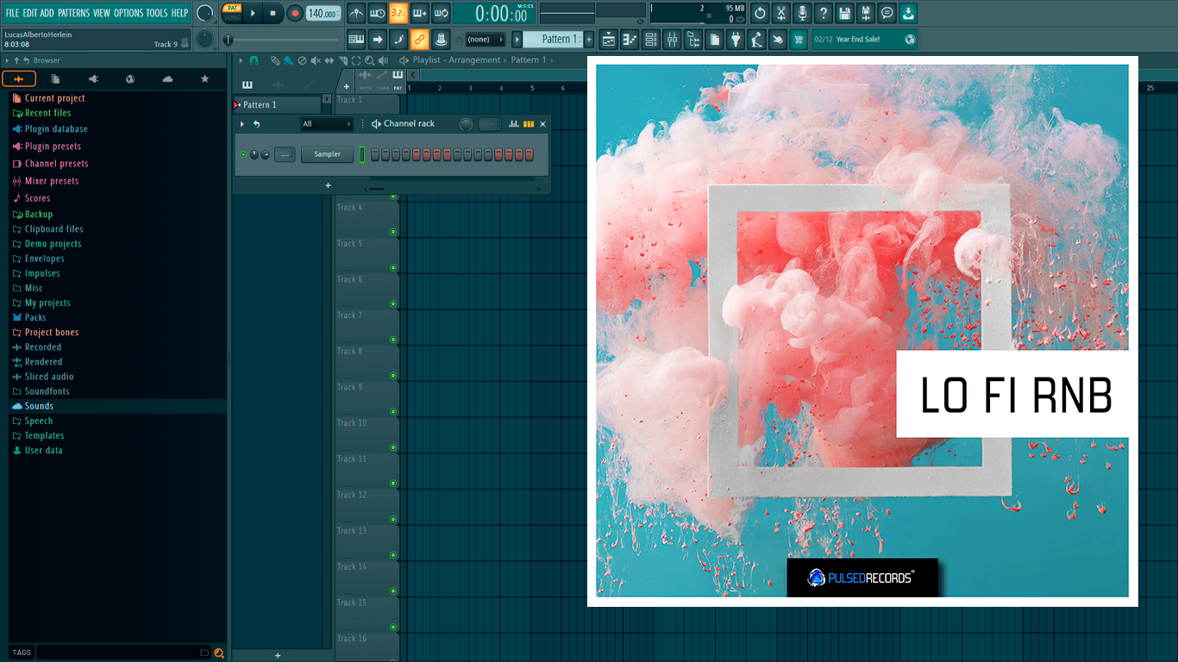Open the (none) snap selector dropdown
This screenshot has width=1178, height=662.
[x=485, y=39]
